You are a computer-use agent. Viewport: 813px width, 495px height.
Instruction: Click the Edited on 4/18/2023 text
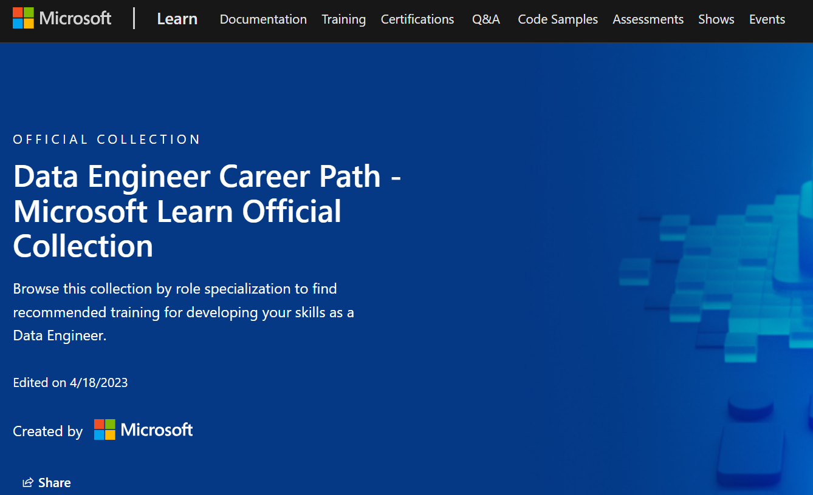pos(70,382)
